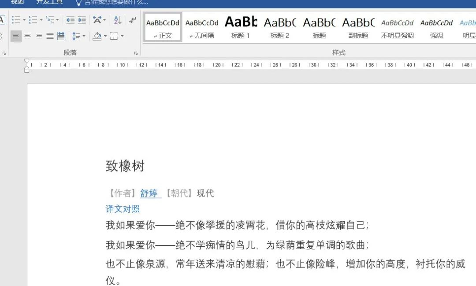Apply the 标题 style
This screenshot has height=286, width=476.
tap(319, 27)
